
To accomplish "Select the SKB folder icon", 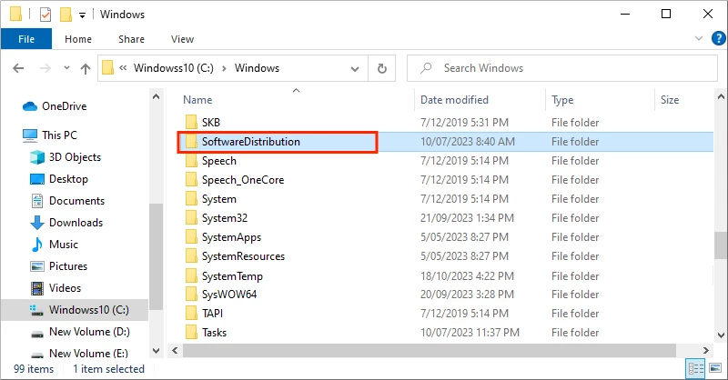I will 191,122.
